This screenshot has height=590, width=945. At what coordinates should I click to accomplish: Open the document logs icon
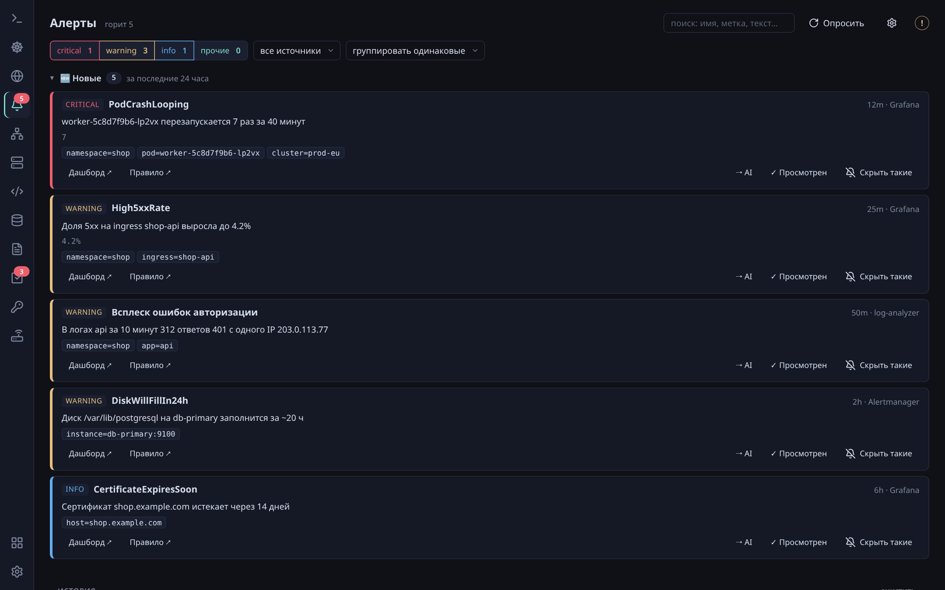point(17,249)
